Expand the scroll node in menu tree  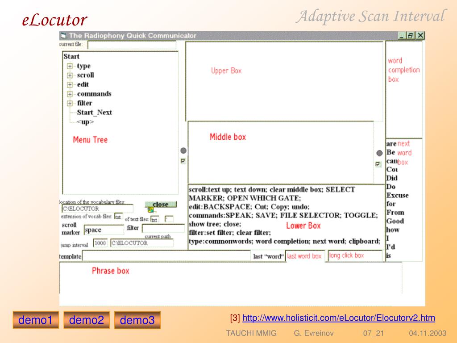(70, 75)
